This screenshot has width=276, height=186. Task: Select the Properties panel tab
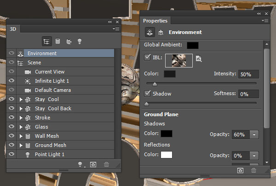155,21
